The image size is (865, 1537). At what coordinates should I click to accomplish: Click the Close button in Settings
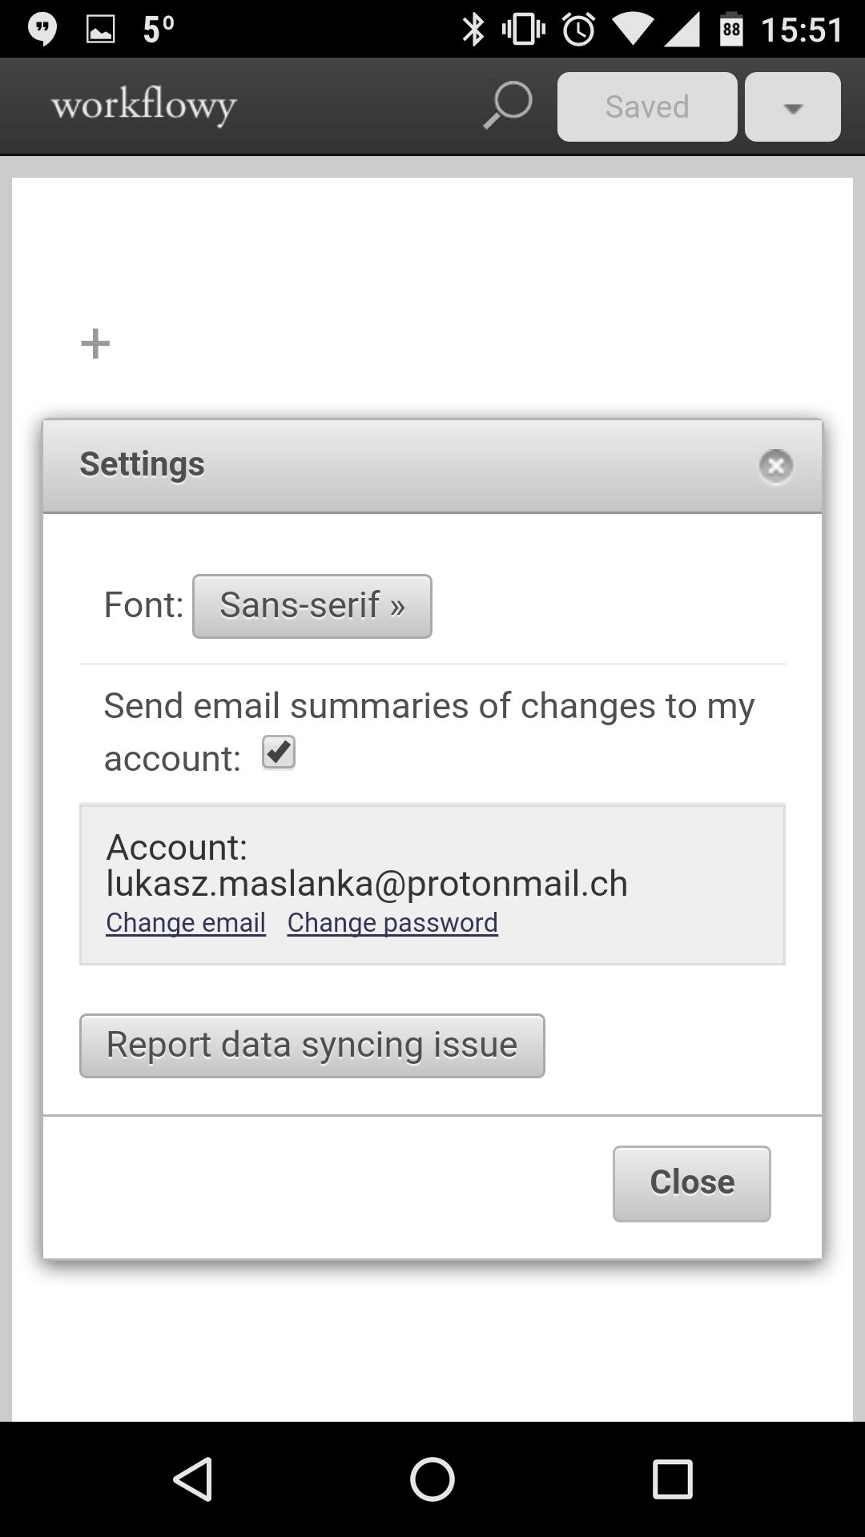click(692, 1183)
